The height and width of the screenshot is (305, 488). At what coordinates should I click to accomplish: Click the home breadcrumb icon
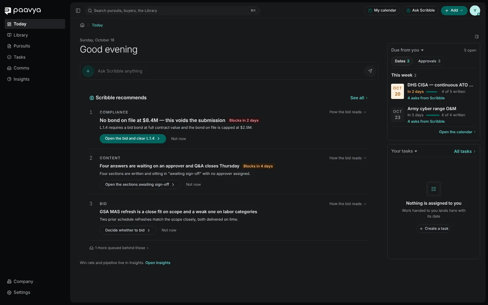(82, 25)
